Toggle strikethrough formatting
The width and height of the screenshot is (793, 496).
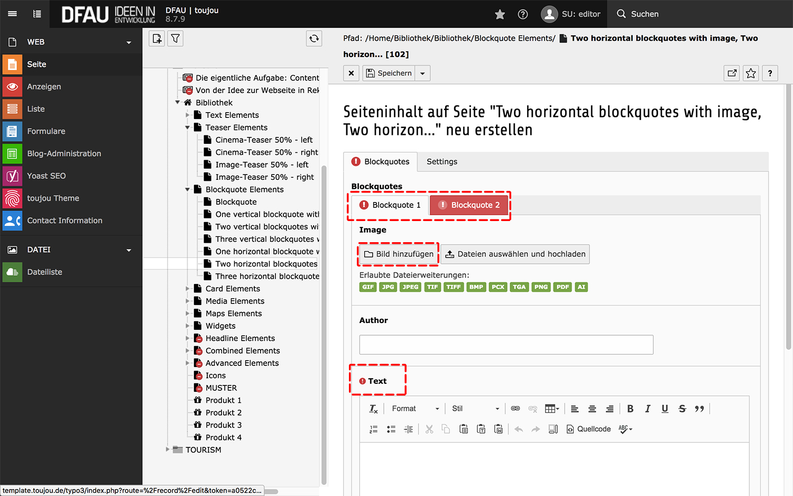[x=683, y=409]
